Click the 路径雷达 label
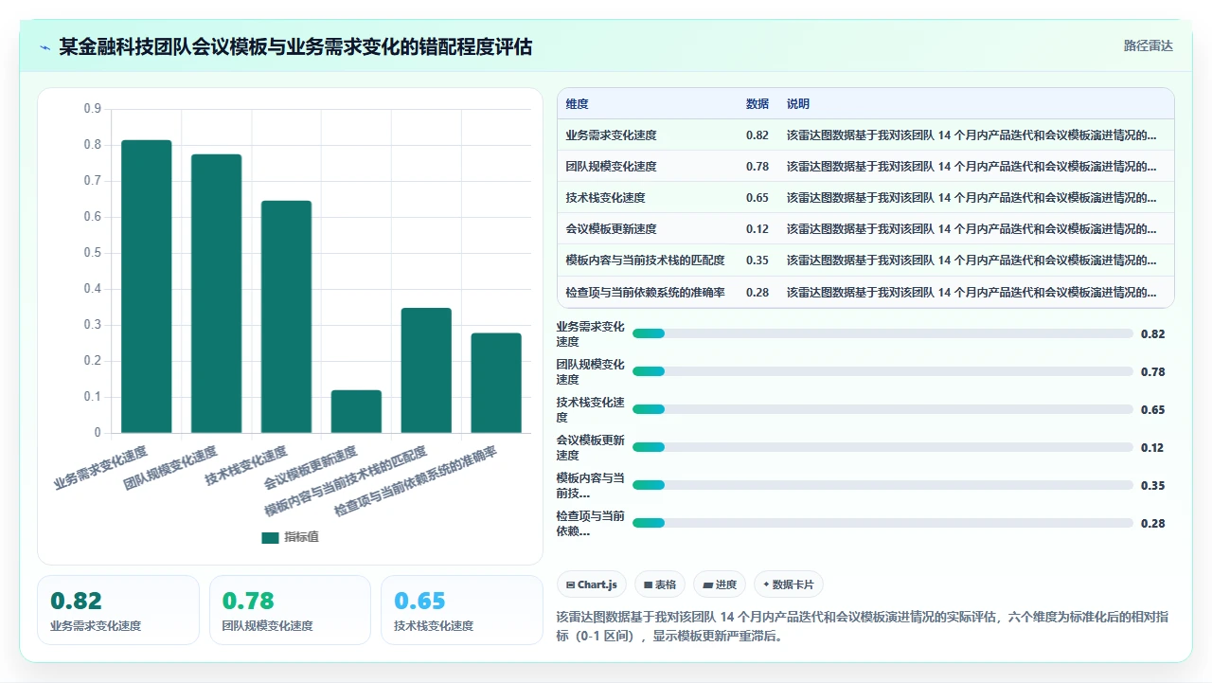1212x683 pixels. click(1148, 45)
